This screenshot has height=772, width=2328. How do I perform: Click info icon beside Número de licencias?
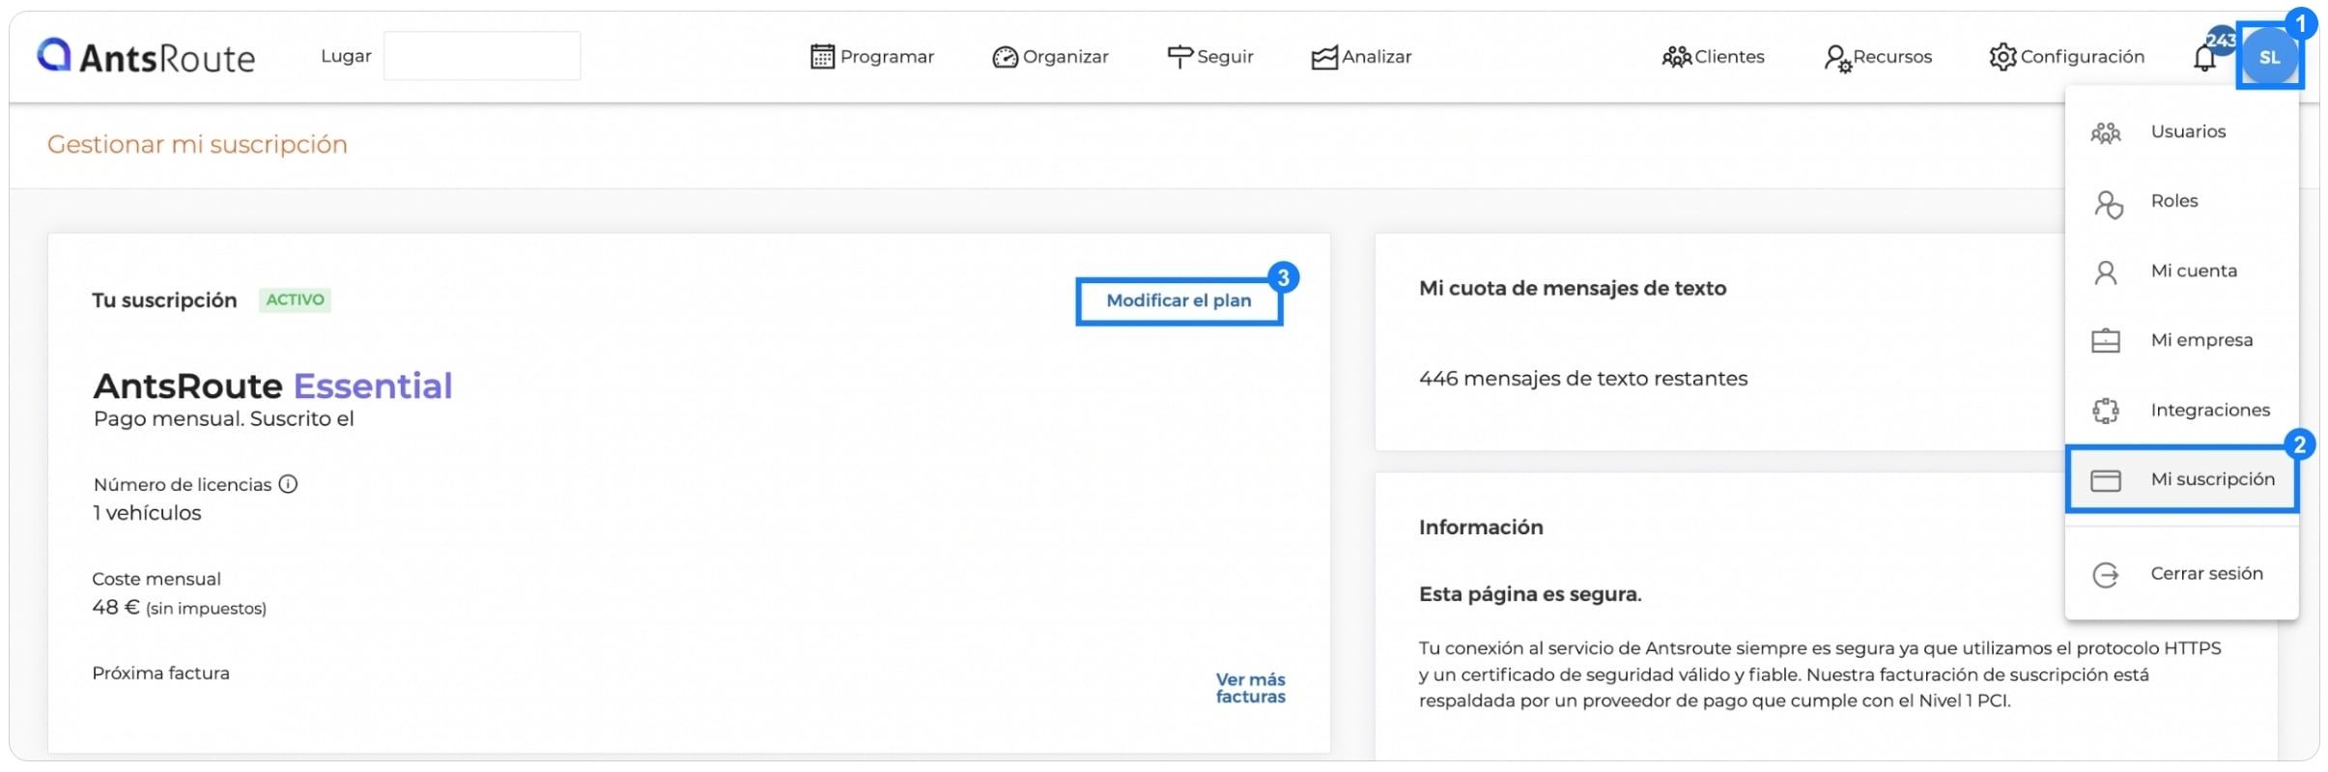coord(288,484)
